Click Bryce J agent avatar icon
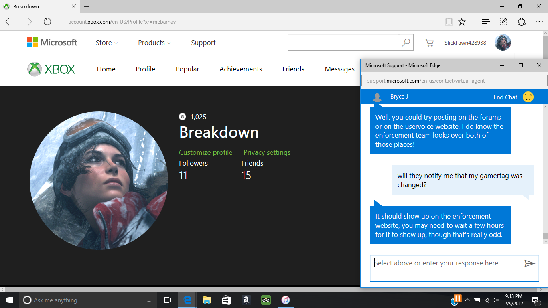548x308 pixels. click(377, 97)
